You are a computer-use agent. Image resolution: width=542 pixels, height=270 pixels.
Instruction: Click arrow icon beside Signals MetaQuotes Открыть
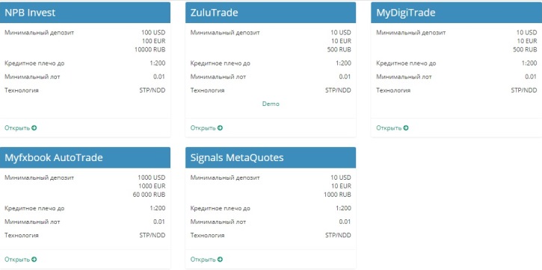pos(220,260)
